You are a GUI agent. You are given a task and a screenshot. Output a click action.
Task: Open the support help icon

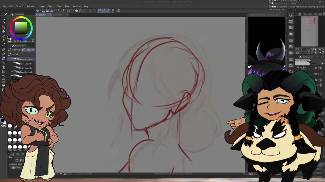(x=119, y=11)
